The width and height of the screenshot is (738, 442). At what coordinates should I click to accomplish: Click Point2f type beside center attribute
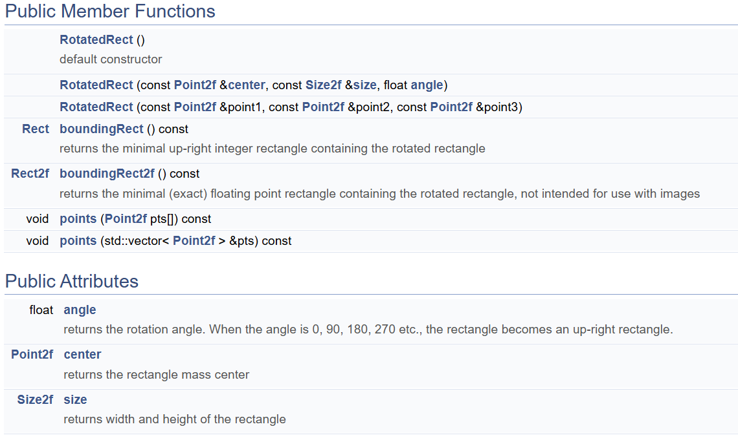[x=32, y=354]
